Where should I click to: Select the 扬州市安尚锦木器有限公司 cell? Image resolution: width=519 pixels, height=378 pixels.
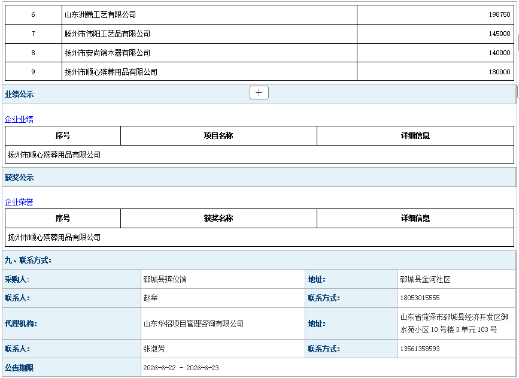pyautogui.click(x=209, y=53)
